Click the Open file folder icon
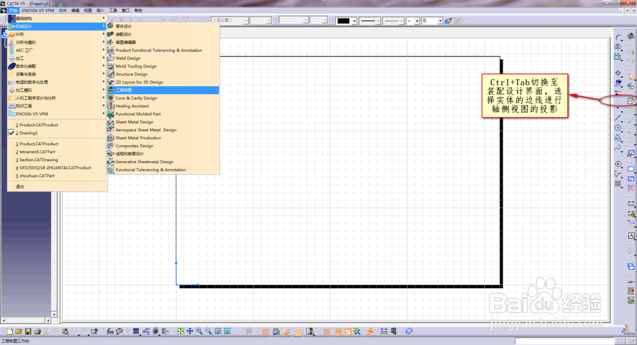This screenshot has height=345, width=637. [18, 332]
